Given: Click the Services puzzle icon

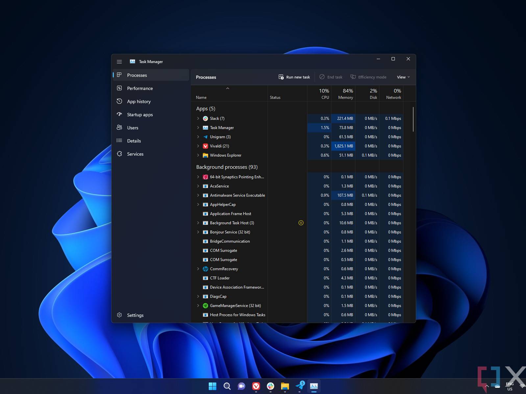Looking at the screenshot, I should click(119, 154).
